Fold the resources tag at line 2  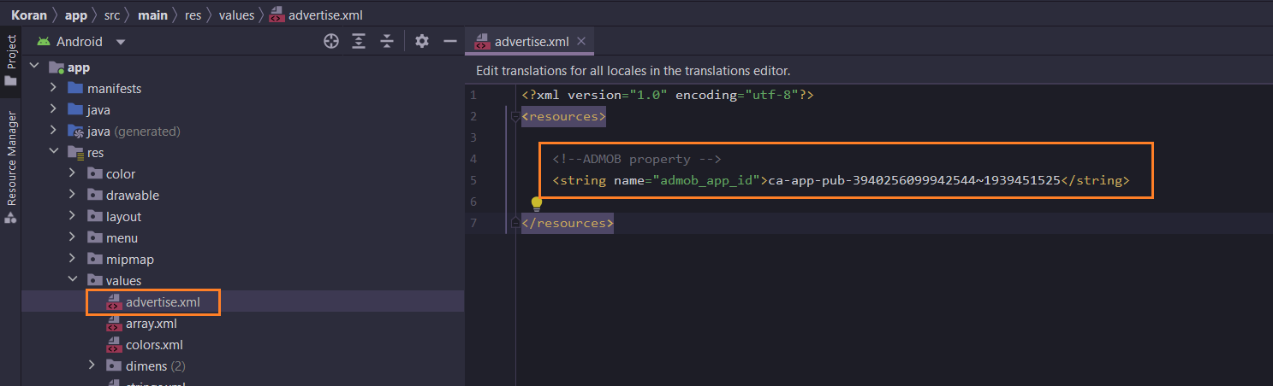[x=515, y=116]
